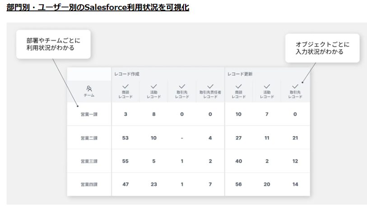Click the オブジェクトごとに入力状況がわかる callout
The width and height of the screenshot is (367, 207).
coord(322,48)
